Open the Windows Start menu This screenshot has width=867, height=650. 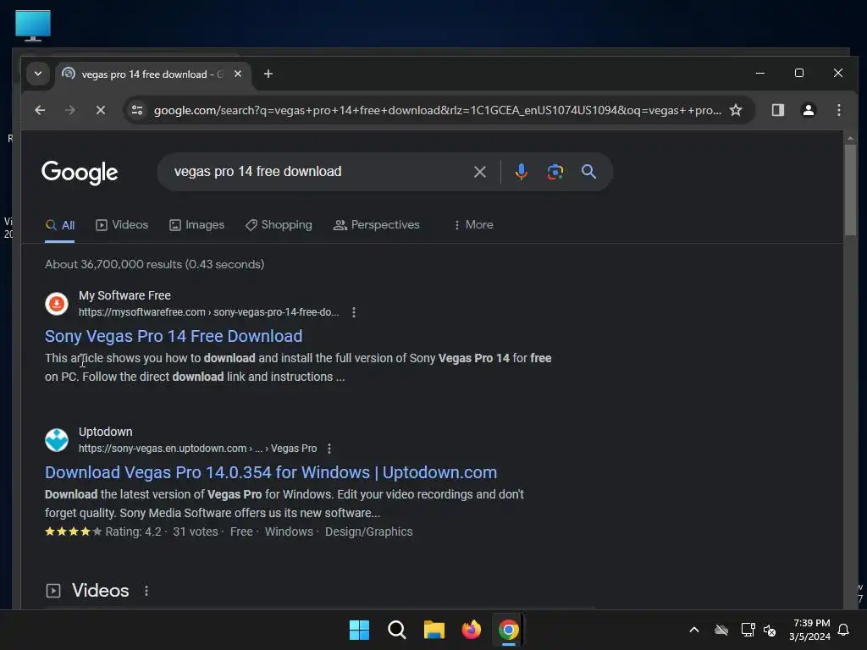[x=359, y=630]
